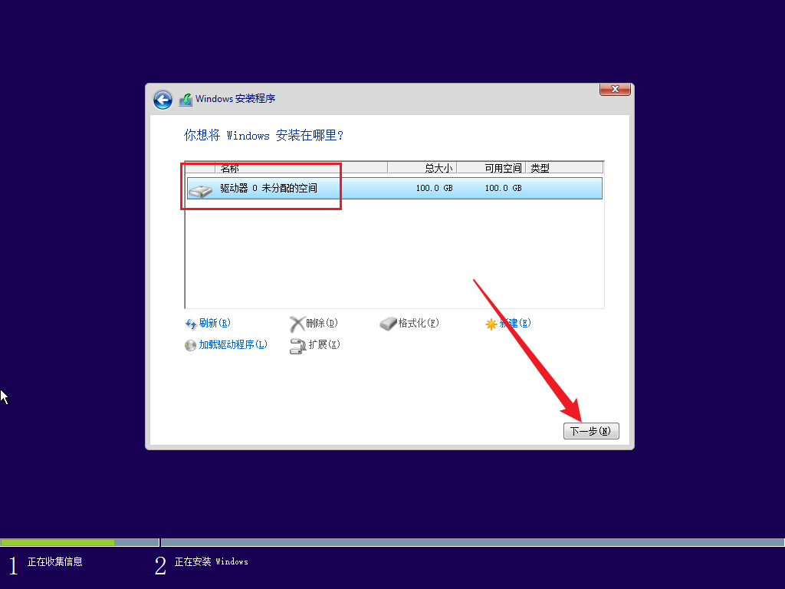785x589 pixels.
Task: Click 格式化(F) format option
Action: click(x=419, y=323)
